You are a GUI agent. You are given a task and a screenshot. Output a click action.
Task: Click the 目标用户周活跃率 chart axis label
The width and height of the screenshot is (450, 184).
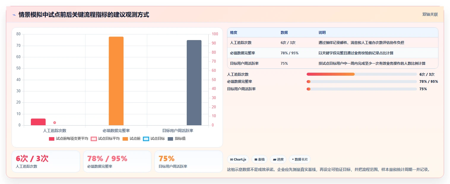pos(178,131)
